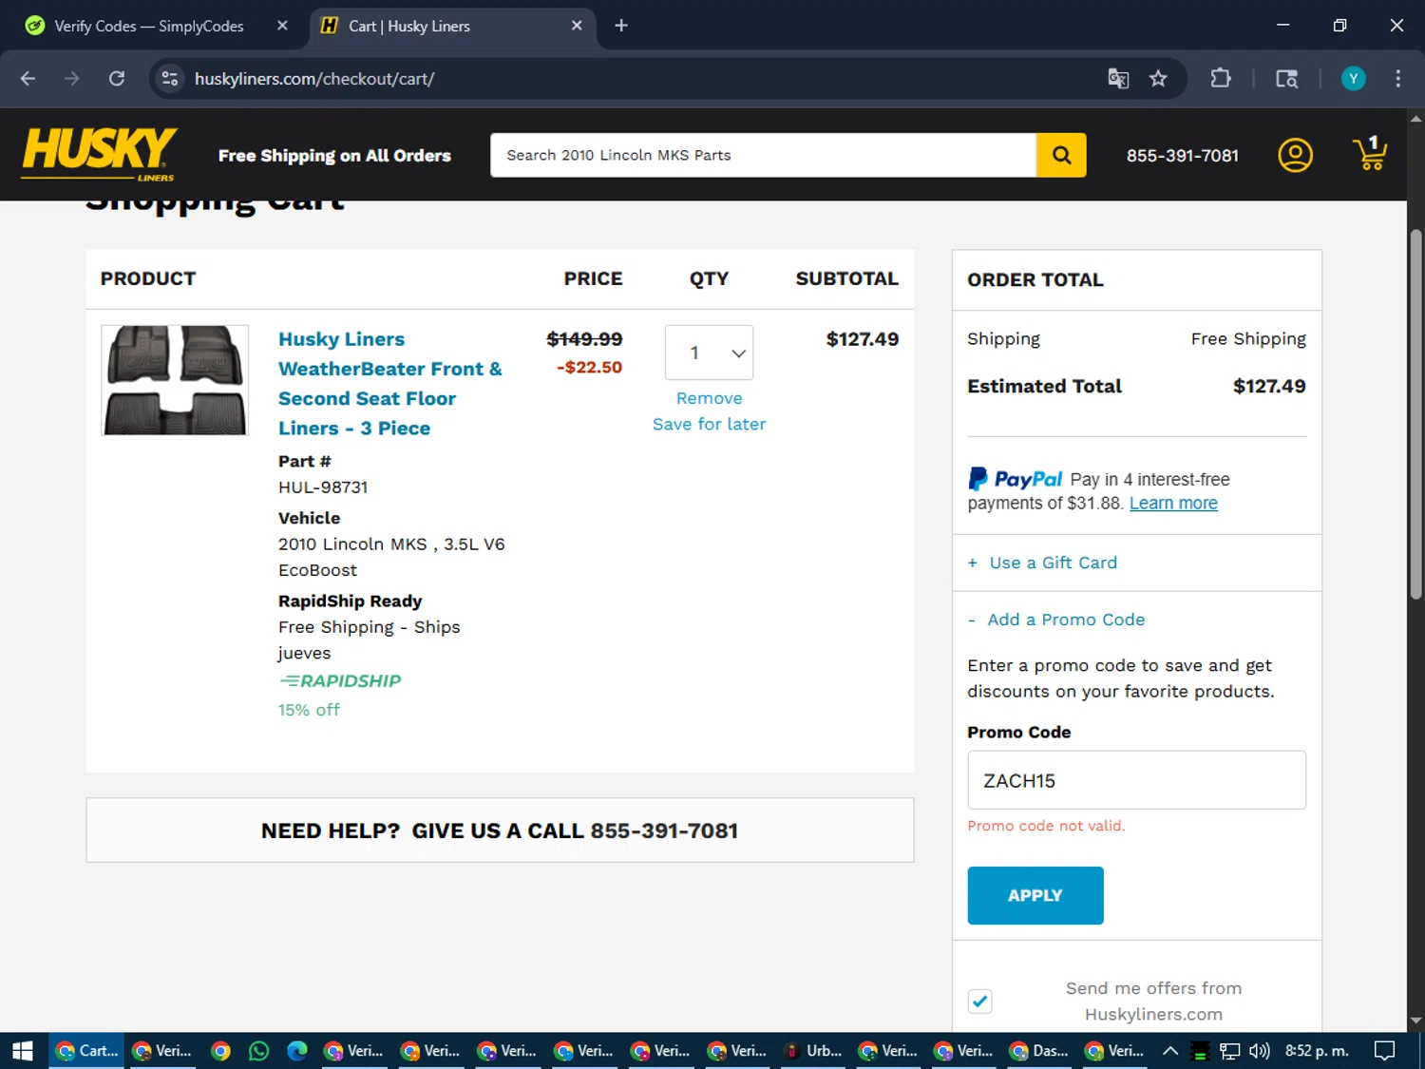Open the WeatherBeater floor liners product link
Viewport: 1425px width, 1069px height.
pos(390,383)
